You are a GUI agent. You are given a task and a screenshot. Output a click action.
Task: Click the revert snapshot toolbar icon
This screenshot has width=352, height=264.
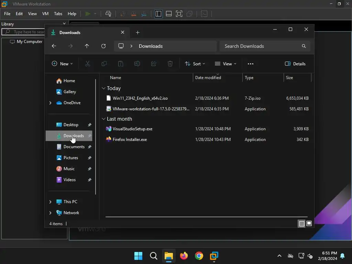tap(133, 14)
